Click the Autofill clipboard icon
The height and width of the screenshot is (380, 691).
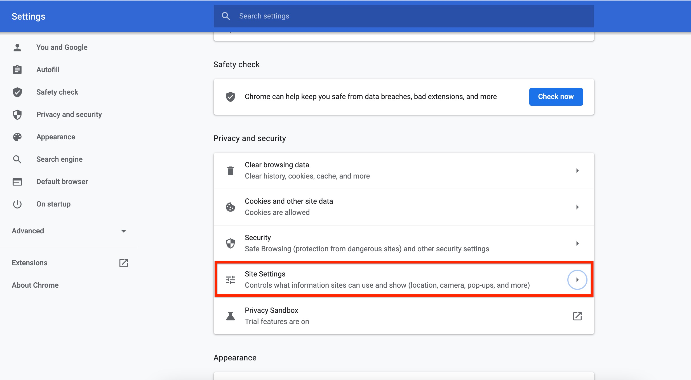(x=17, y=70)
